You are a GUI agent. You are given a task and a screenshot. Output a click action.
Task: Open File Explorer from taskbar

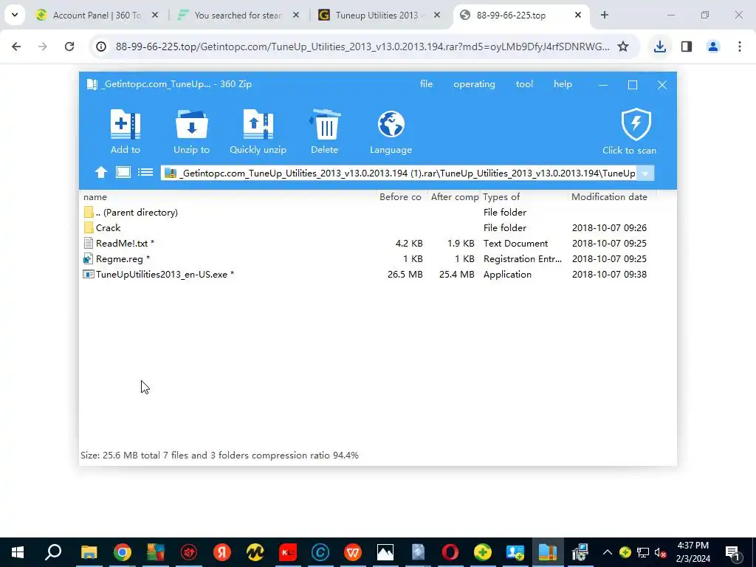(x=89, y=552)
